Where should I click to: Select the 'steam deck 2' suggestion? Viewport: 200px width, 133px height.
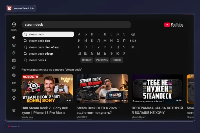[x=48, y=60]
